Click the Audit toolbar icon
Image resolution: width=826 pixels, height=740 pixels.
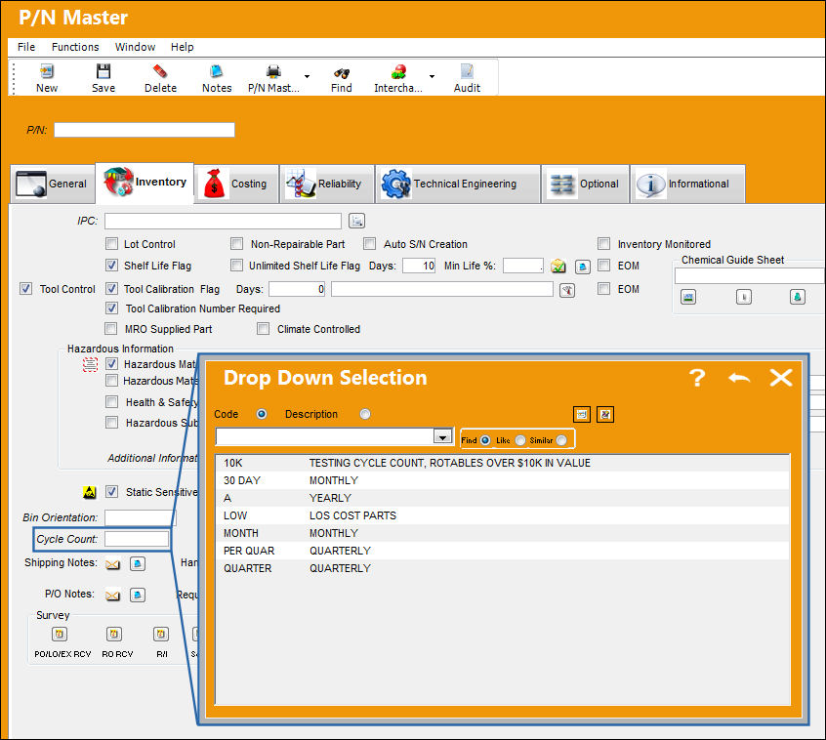point(467,71)
